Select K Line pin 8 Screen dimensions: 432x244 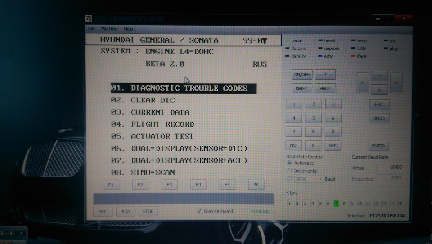pyautogui.click(x=344, y=204)
